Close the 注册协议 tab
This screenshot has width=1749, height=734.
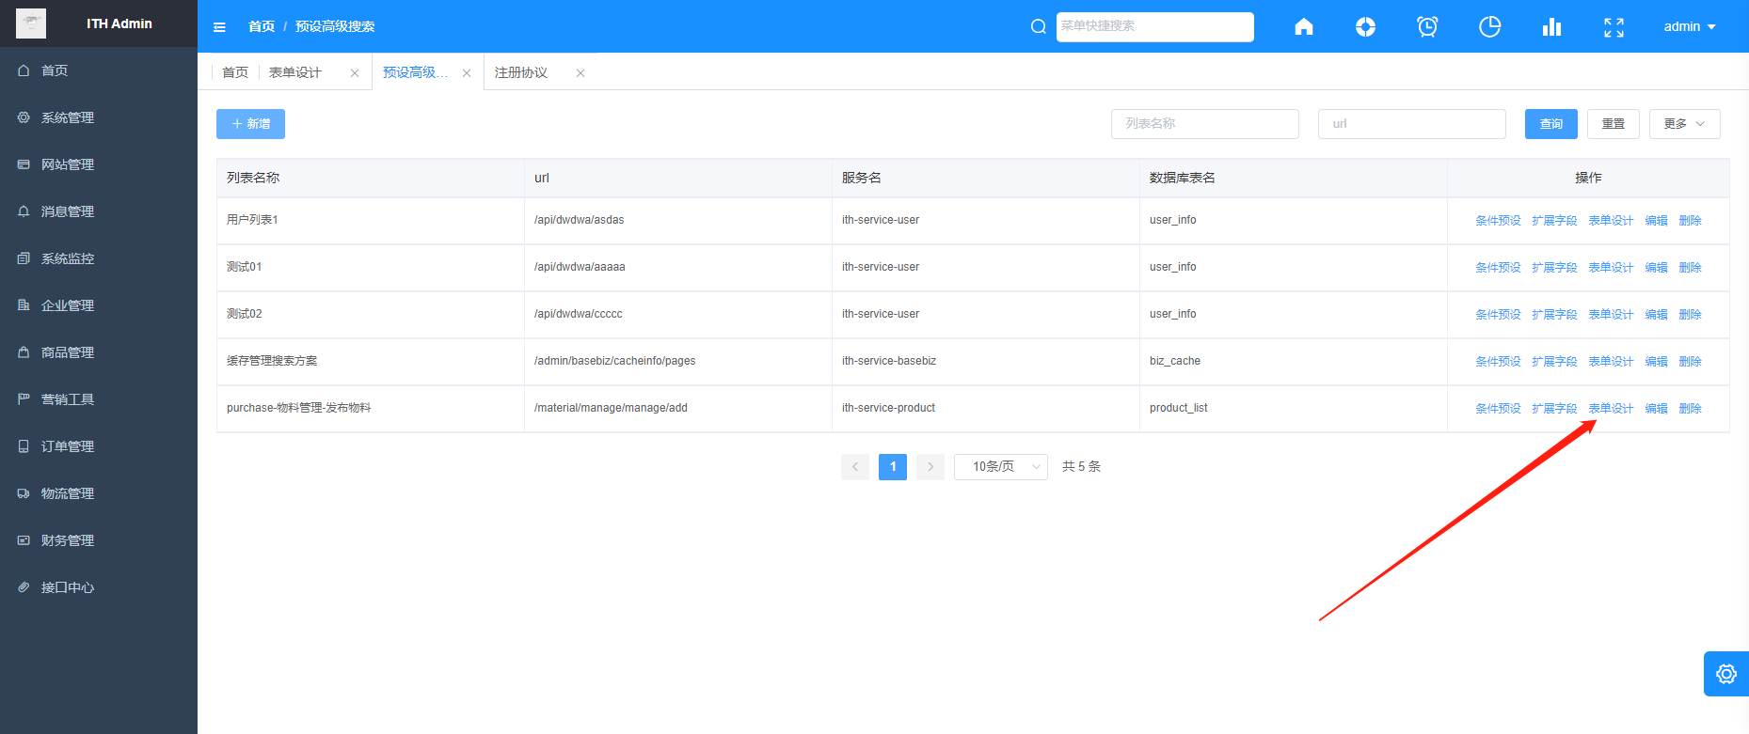[x=580, y=73]
